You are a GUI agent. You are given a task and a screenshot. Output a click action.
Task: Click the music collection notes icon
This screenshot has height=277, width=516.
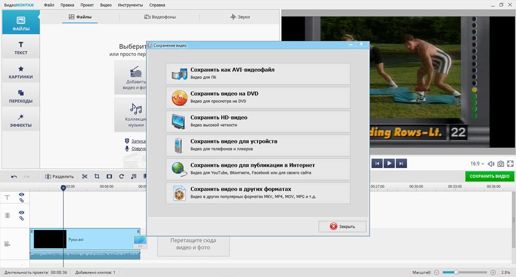click(x=136, y=108)
